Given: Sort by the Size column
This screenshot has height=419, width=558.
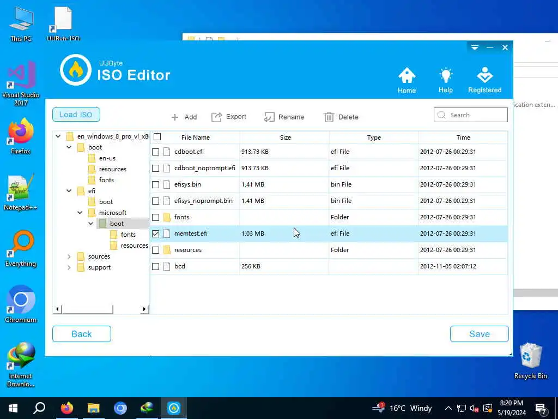Looking at the screenshot, I should pyautogui.click(x=285, y=137).
